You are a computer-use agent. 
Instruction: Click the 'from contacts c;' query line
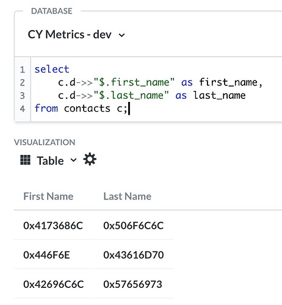[x=81, y=109]
